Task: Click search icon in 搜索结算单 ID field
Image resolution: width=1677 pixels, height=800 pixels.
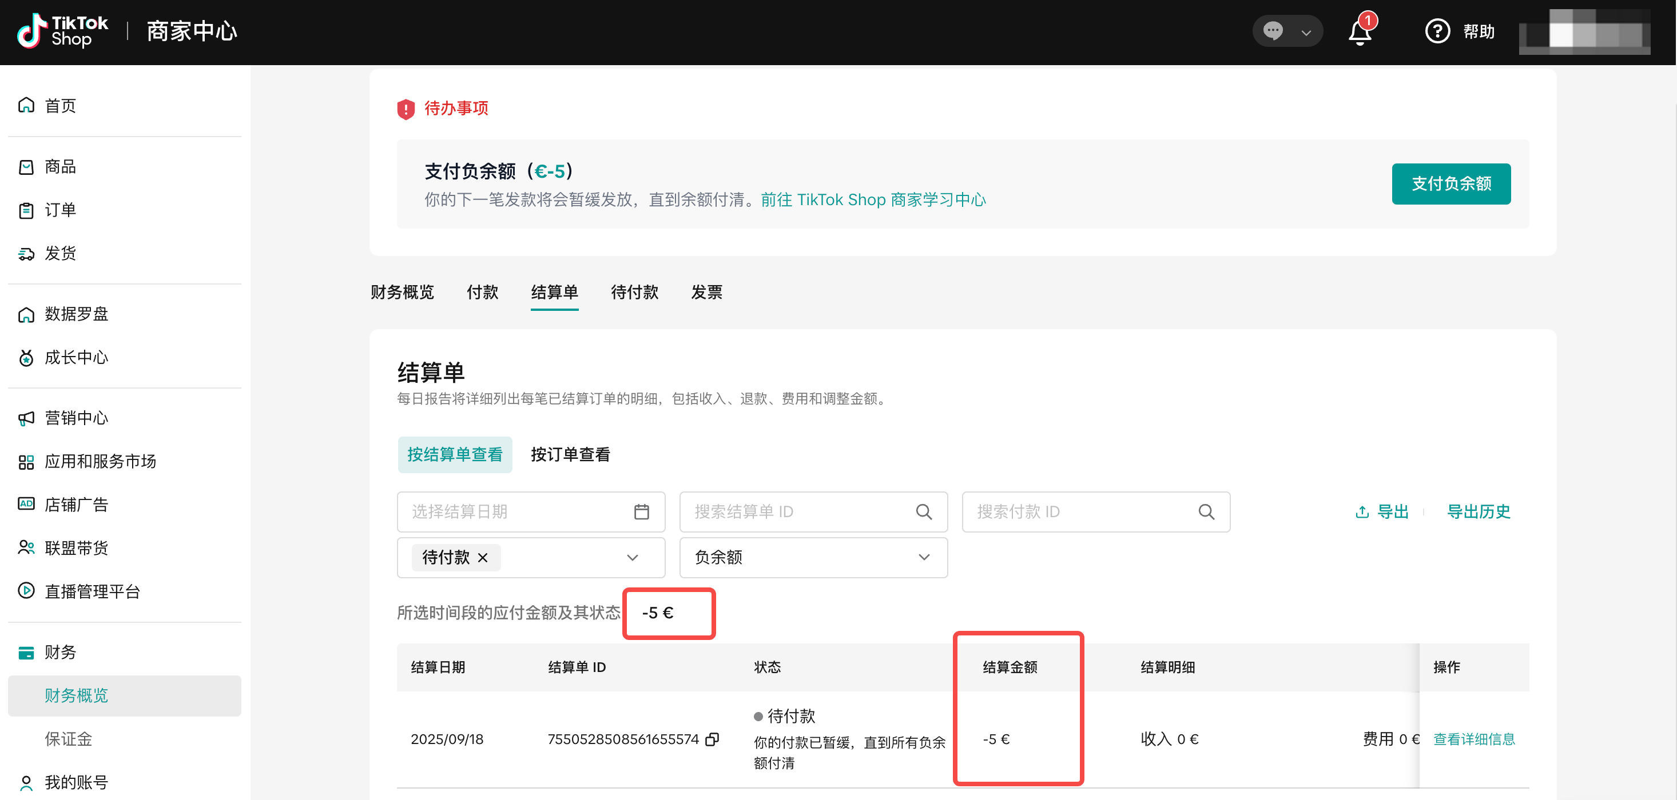Action: (924, 512)
